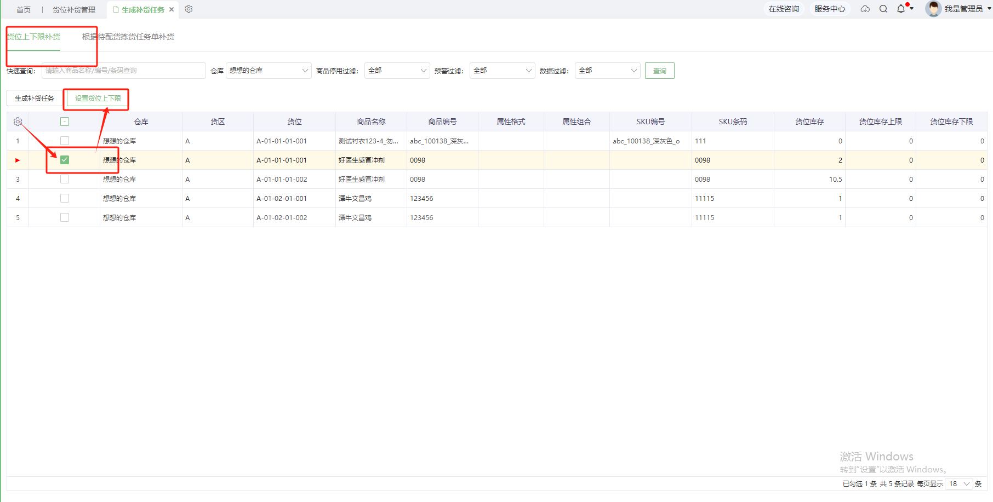Sort by 仓库 column header
Screen dimensions: 993x502
pos(141,122)
